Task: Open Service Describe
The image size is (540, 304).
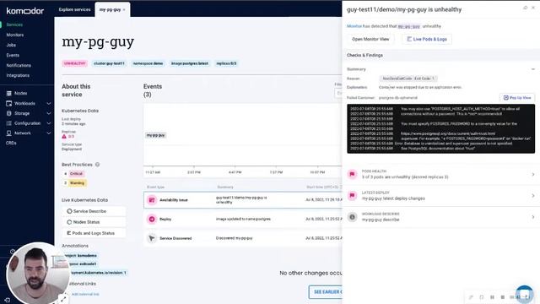Action: pos(94,211)
